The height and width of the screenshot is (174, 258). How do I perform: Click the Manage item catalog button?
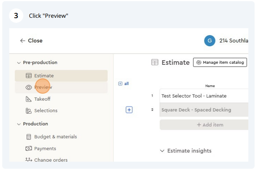pyautogui.click(x=220, y=62)
